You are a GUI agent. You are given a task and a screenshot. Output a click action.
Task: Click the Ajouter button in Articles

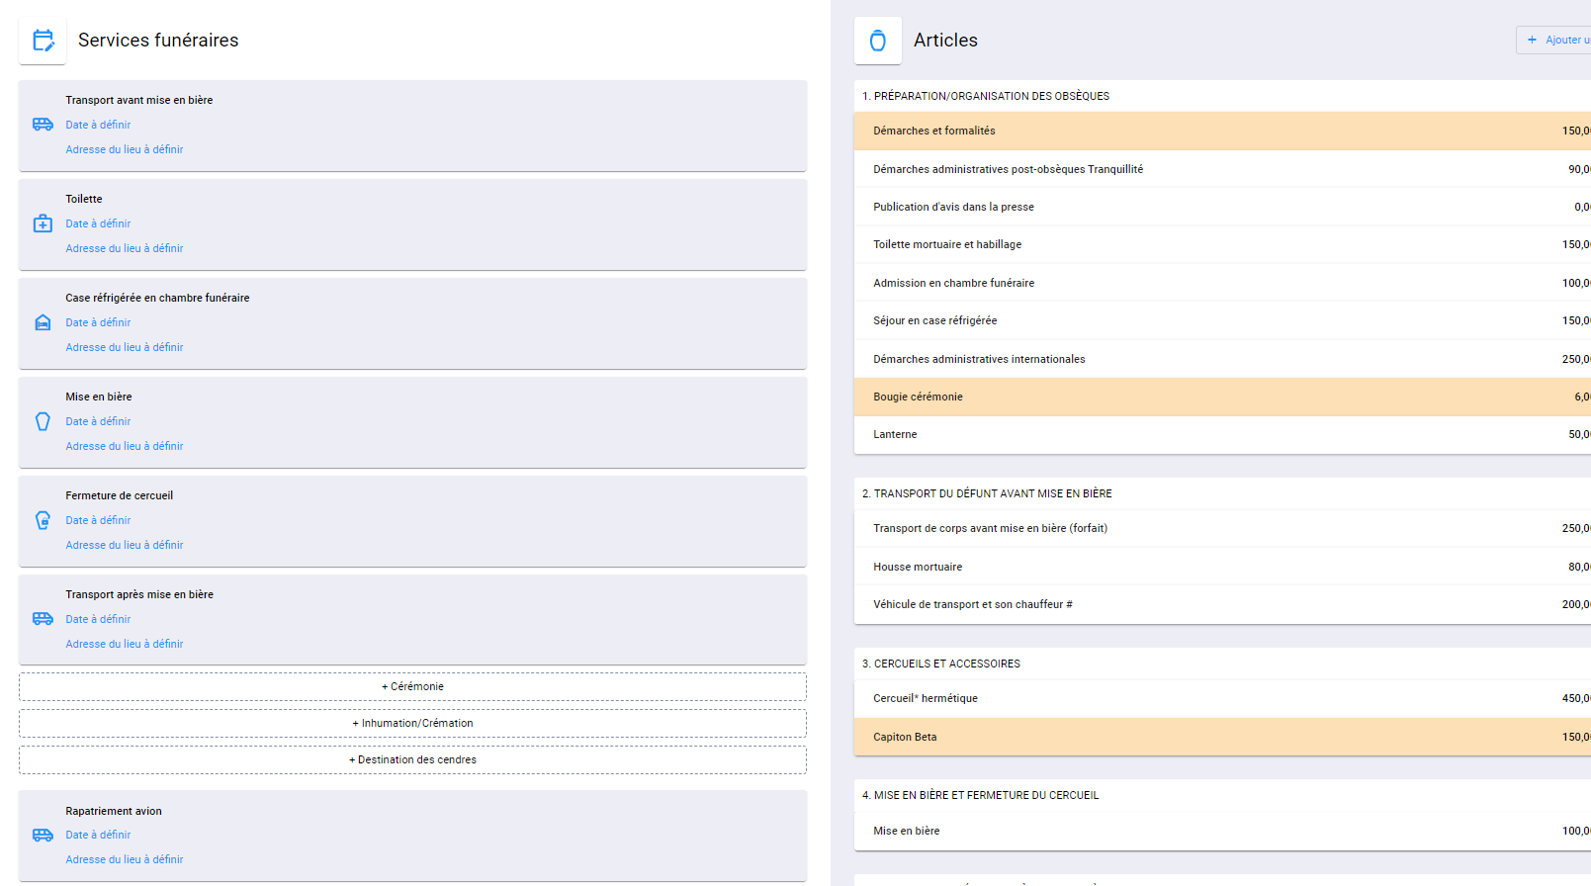(1553, 40)
